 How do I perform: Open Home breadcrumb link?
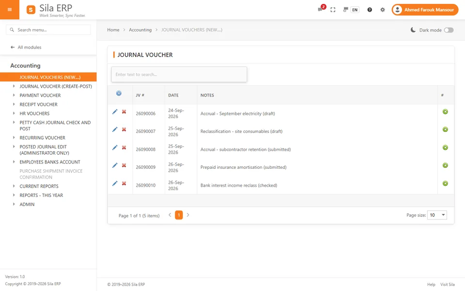tap(113, 30)
